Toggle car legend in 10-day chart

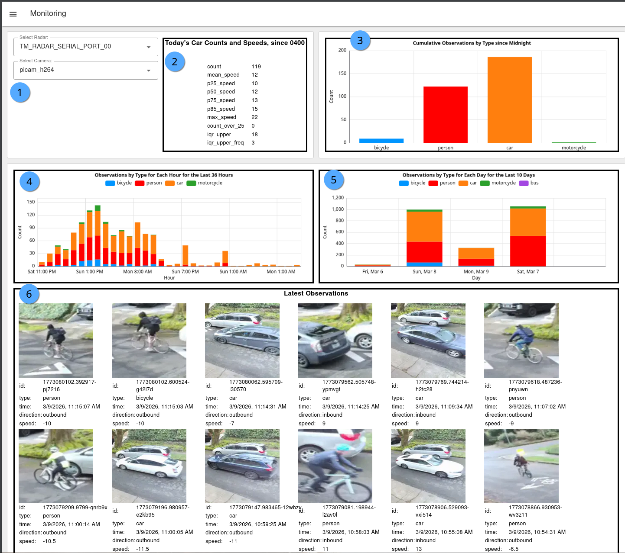[x=468, y=183]
